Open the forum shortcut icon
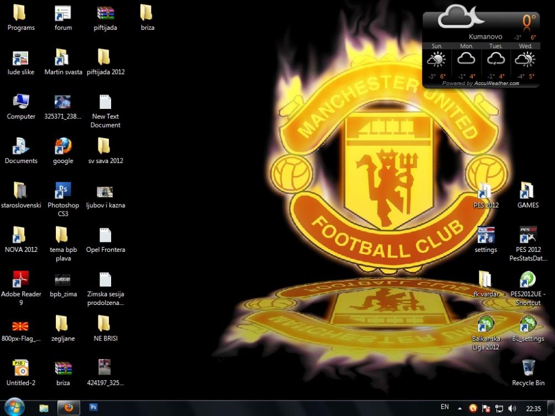Screen dimensions: 555x416 pos(63,13)
